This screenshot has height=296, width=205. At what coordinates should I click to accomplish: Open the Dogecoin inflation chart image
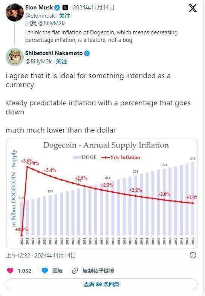click(102, 193)
